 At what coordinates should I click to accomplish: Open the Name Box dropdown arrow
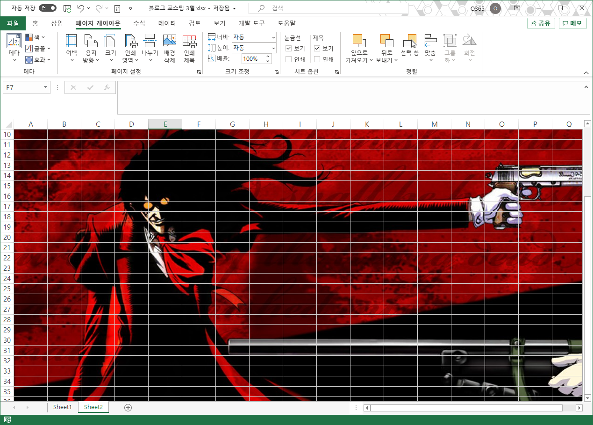[45, 87]
